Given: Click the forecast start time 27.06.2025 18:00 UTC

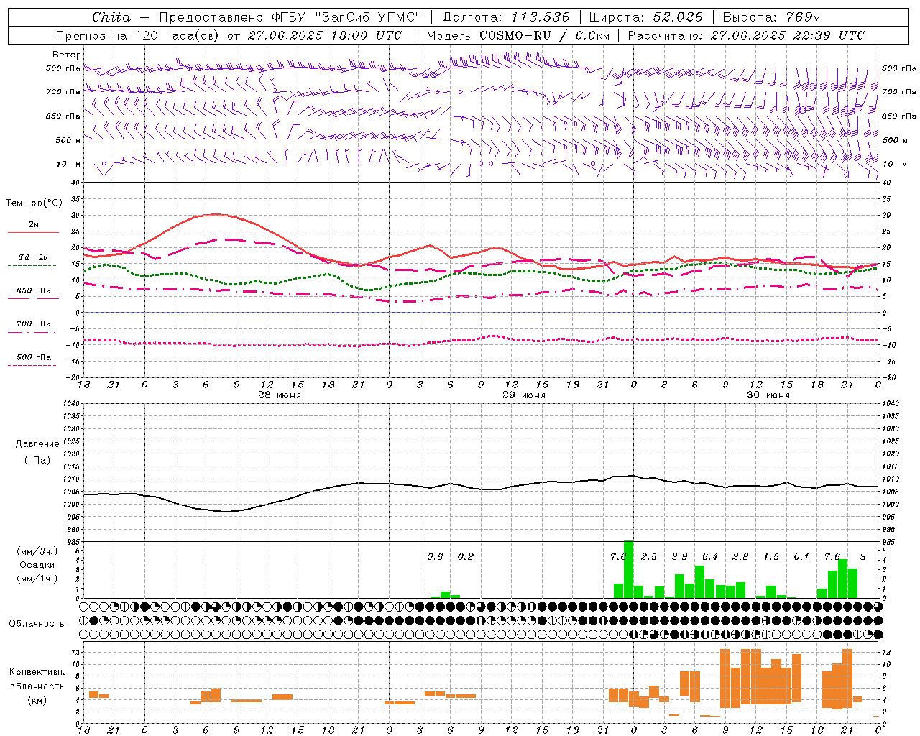Looking at the screenshot, I should (x=325, y=35).
